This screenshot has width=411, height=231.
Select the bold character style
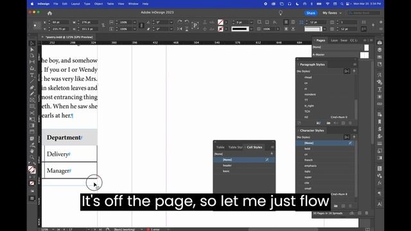326,149
